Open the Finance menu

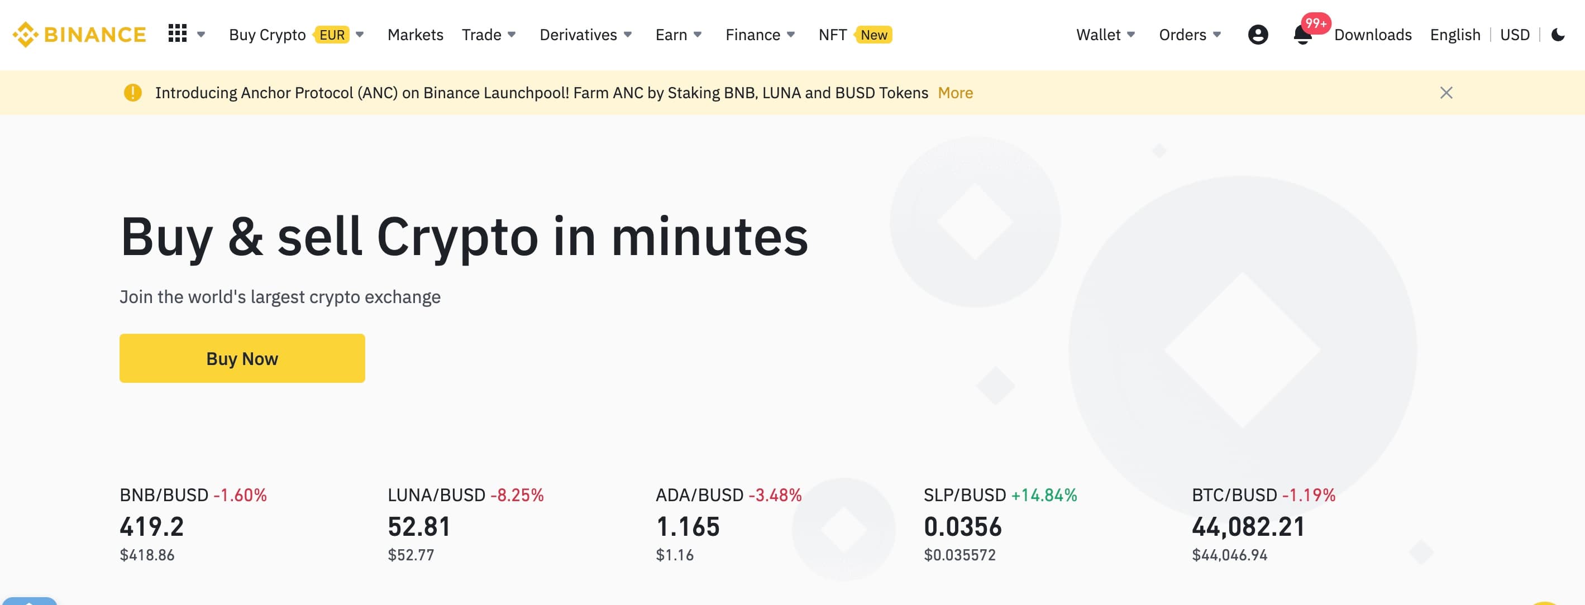[753, 35]
